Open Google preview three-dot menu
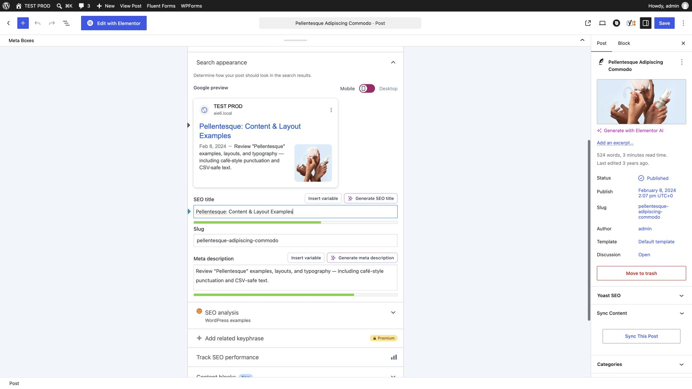 (331, 110)
